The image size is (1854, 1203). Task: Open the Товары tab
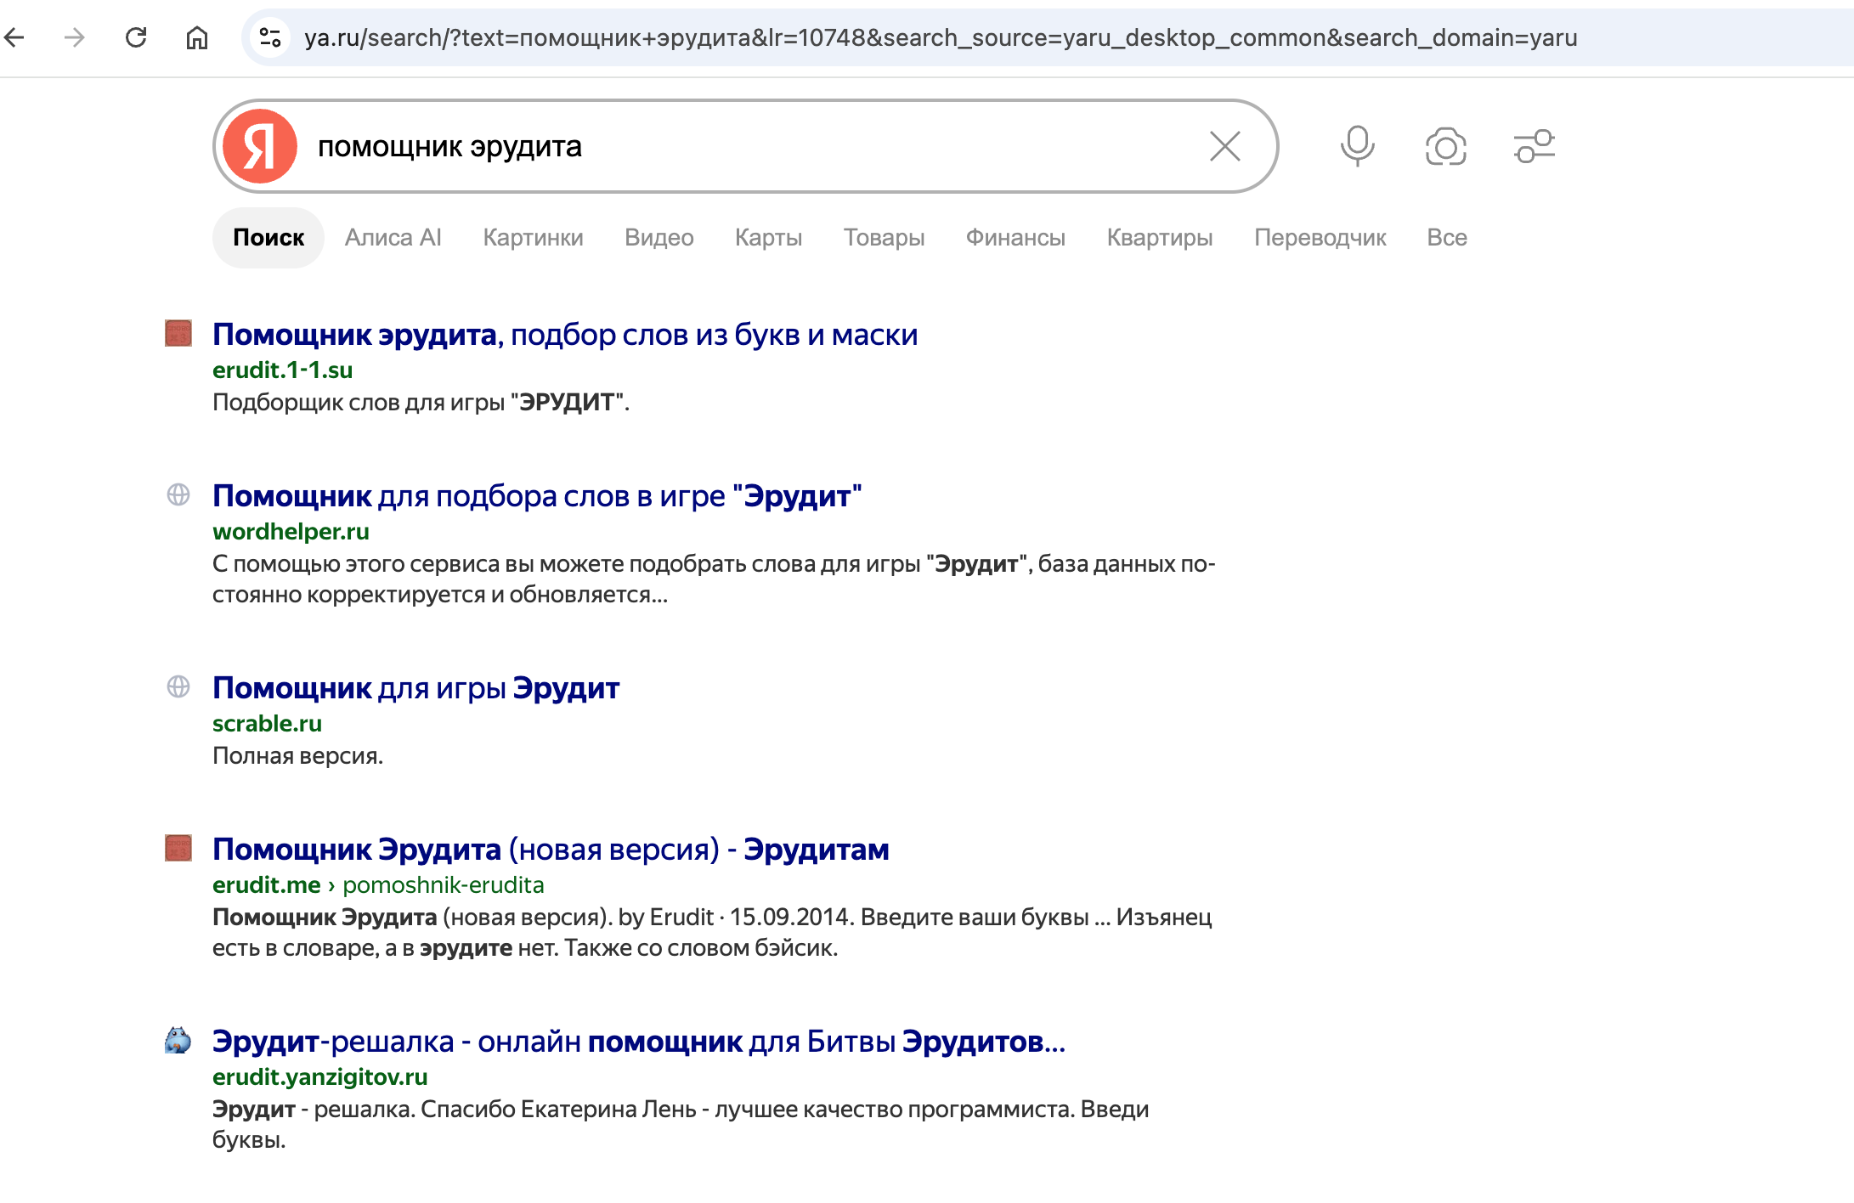[x=885, y=238]
